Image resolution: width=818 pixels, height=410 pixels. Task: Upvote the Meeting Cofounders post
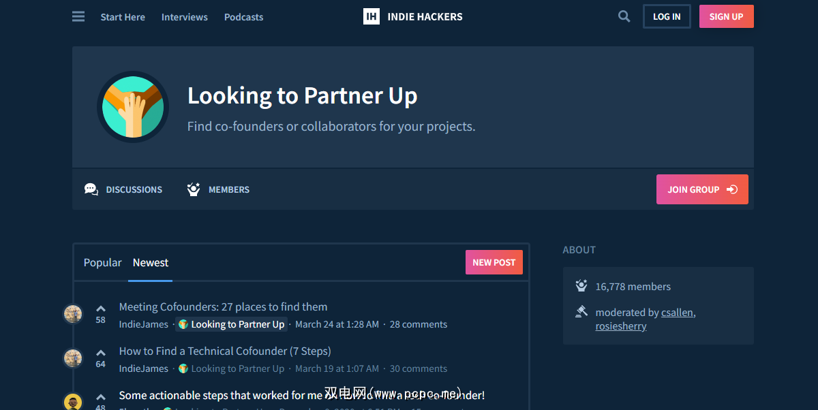101,309
